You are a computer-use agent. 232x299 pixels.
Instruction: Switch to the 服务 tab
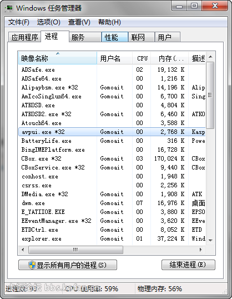pyautogui.click(x=85, y=37)
